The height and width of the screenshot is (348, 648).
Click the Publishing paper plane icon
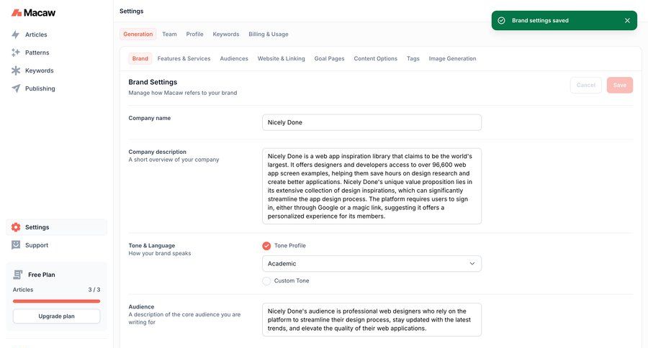click(16, 88)
